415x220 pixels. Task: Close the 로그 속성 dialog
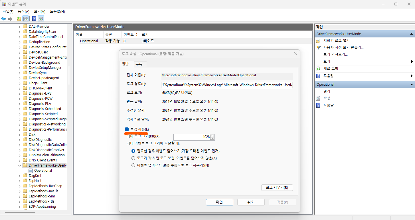coord(296,54)
